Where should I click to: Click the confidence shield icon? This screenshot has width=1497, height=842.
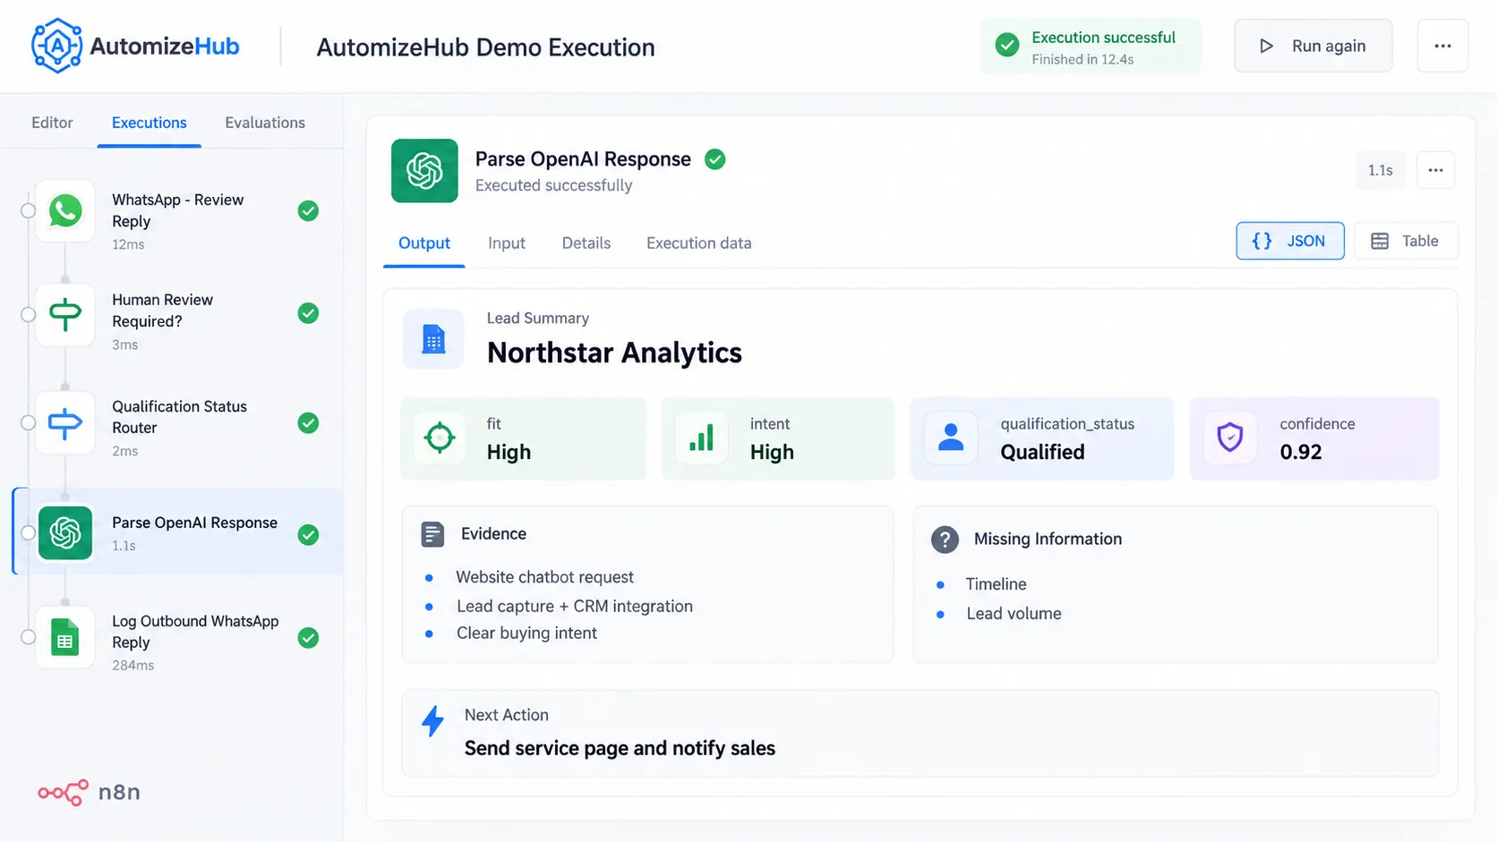coord(1230,438)
